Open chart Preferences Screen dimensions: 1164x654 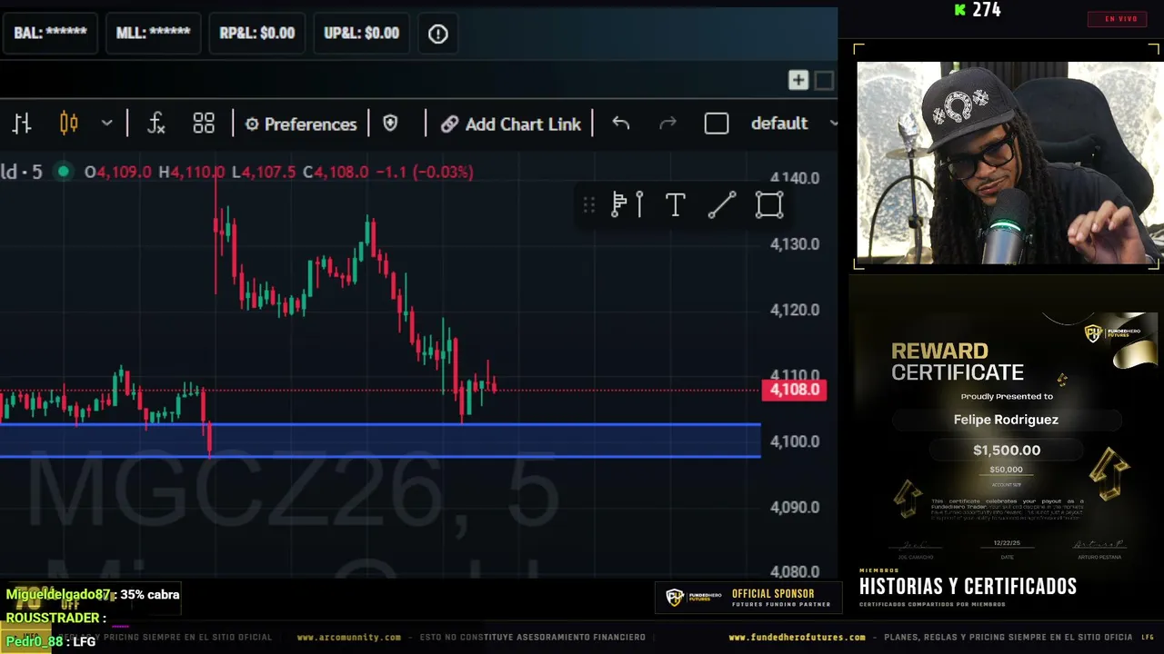pos(301,124)
